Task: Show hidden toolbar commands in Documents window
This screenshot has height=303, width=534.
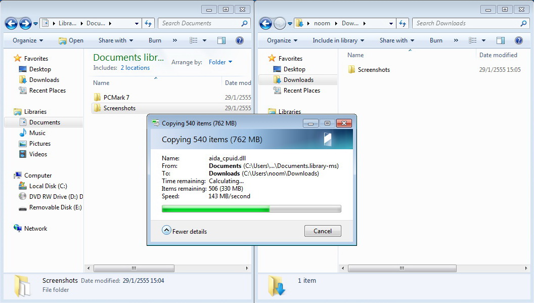Action: pos(174,40)
